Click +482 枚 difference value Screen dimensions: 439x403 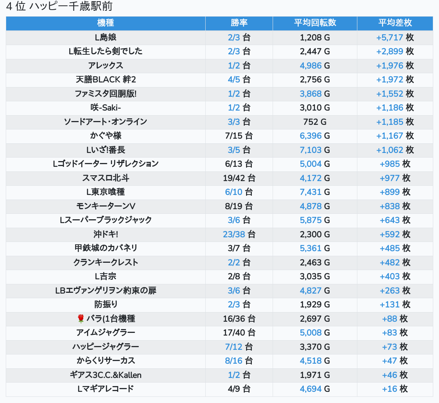click(395, 263)
